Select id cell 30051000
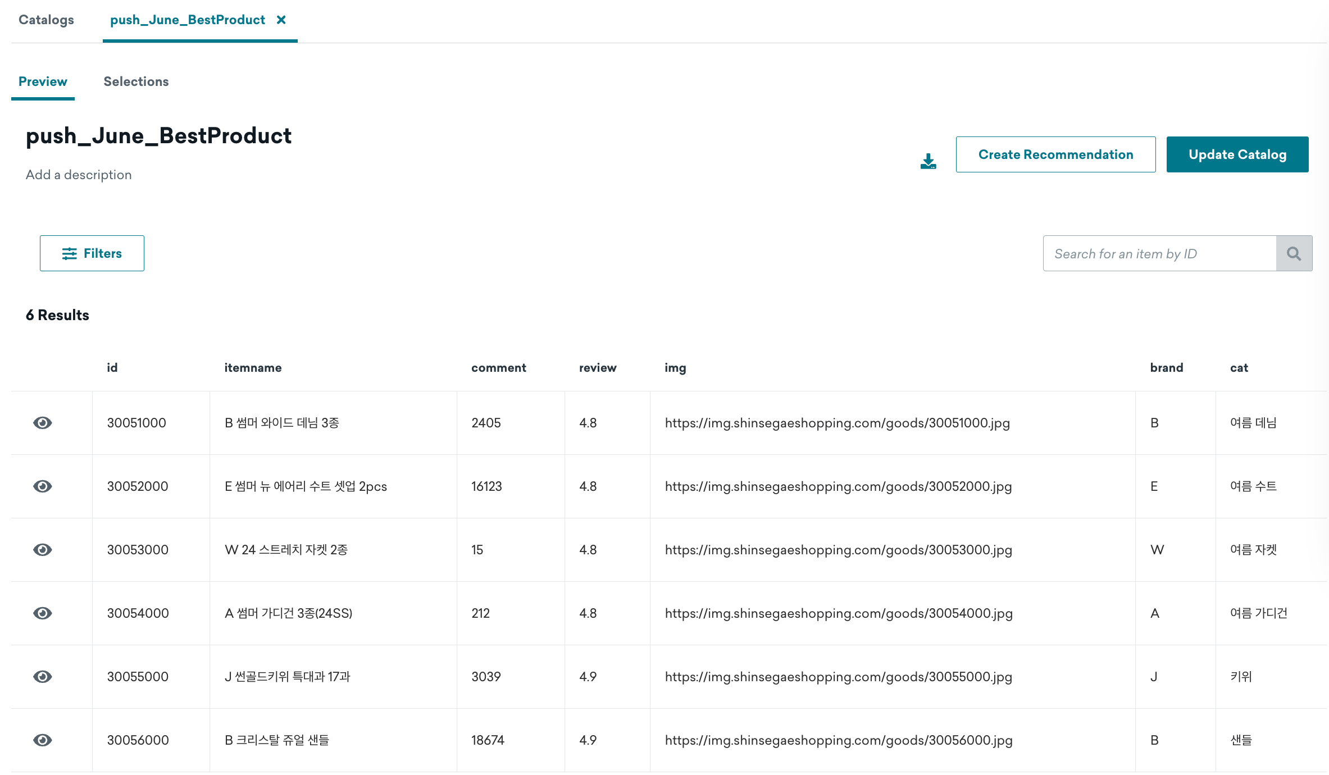Screen dimensions: 1329x775 (136, 423)
